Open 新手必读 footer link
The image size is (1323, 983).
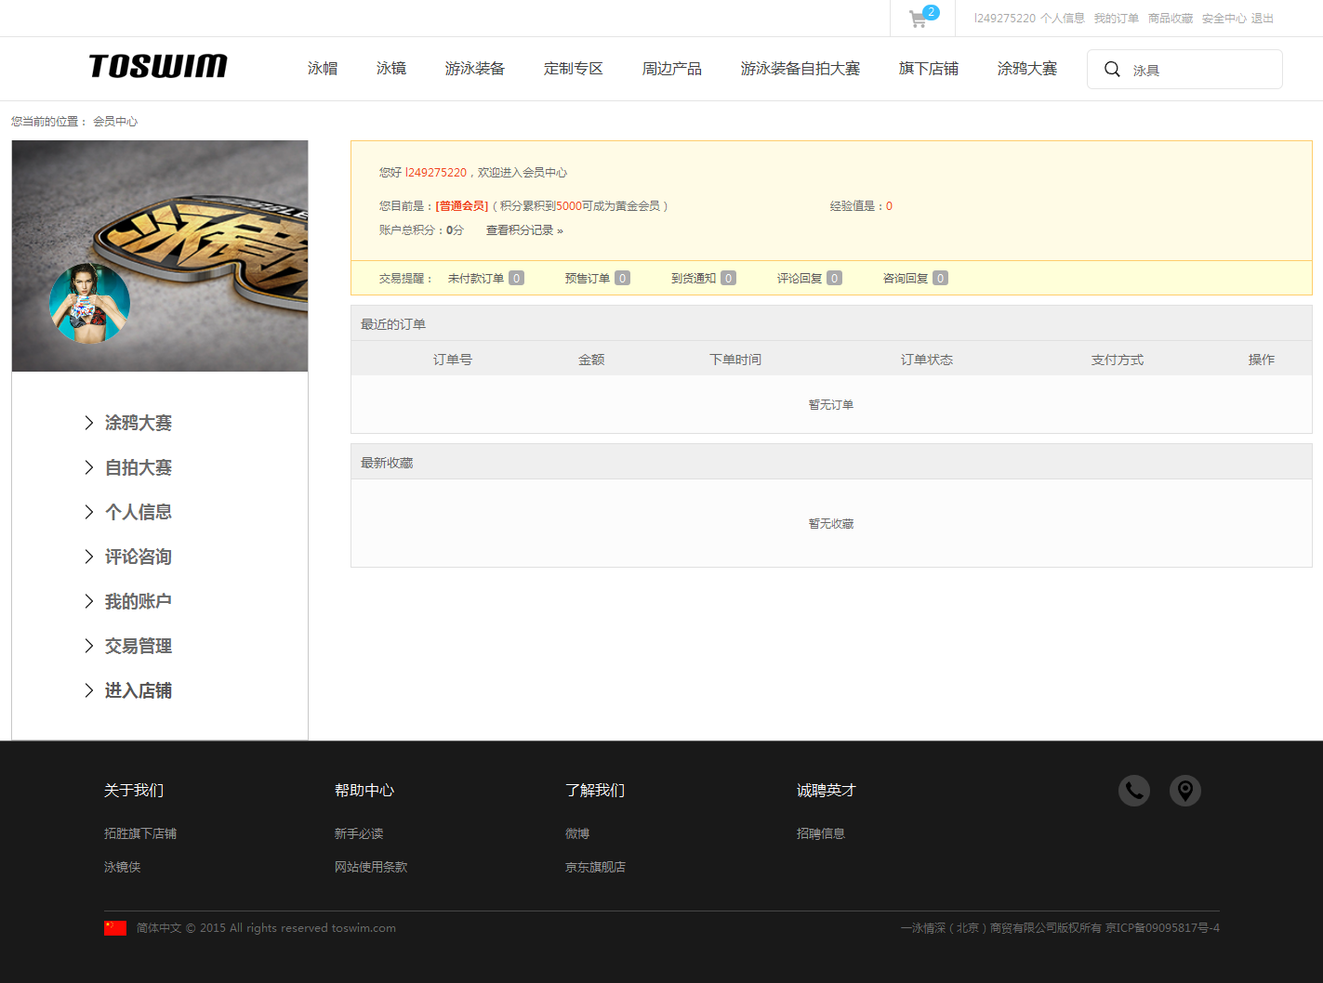pyautogui.click(x=359, y=834)
